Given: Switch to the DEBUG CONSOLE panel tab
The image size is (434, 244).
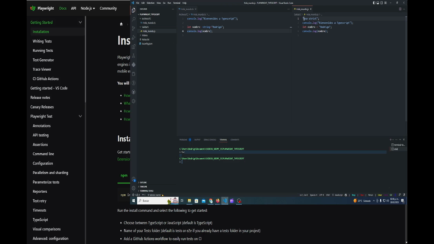Looking at the screenshot, I should (x=210, y=140).
